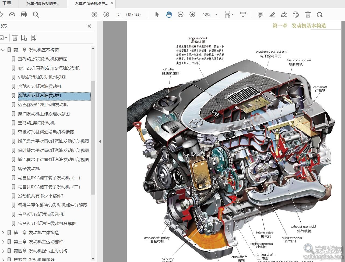Activate the hand pan tool

point(169,15)
